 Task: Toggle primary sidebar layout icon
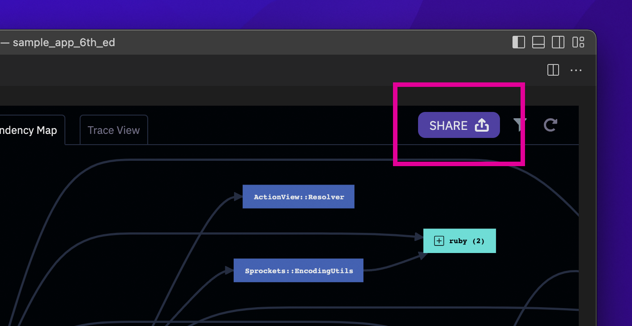pos(519,43)
